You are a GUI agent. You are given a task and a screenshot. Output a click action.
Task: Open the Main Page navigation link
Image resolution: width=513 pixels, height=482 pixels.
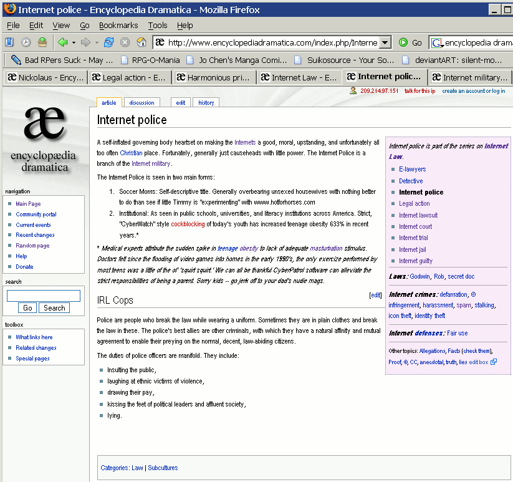click(28, 203)
